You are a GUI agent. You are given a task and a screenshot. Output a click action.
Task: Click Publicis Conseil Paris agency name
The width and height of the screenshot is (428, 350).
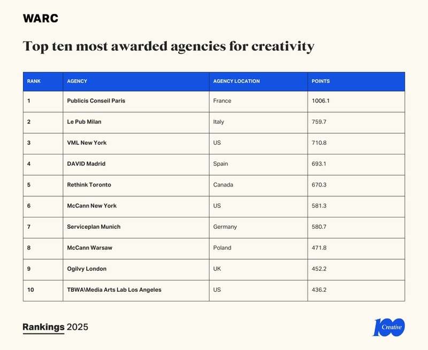(96, 100)
